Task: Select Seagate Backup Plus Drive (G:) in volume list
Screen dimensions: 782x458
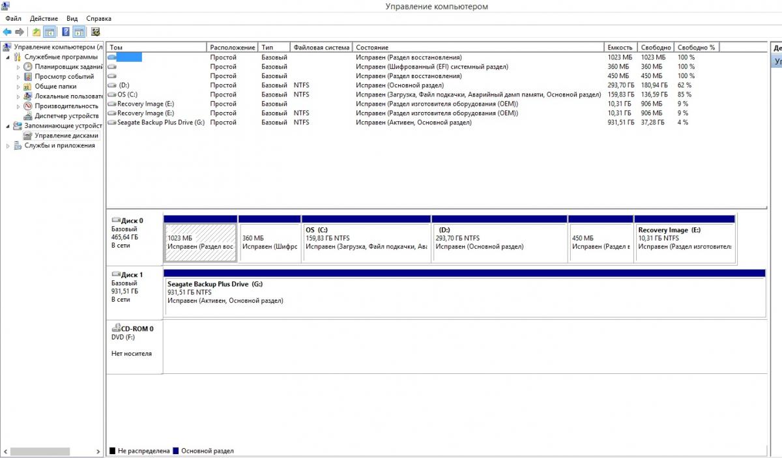Action: coord(160,122)
